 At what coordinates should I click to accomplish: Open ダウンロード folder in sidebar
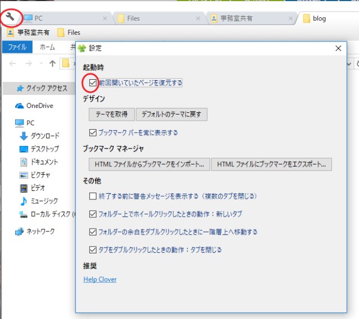(x=24, y=136)
